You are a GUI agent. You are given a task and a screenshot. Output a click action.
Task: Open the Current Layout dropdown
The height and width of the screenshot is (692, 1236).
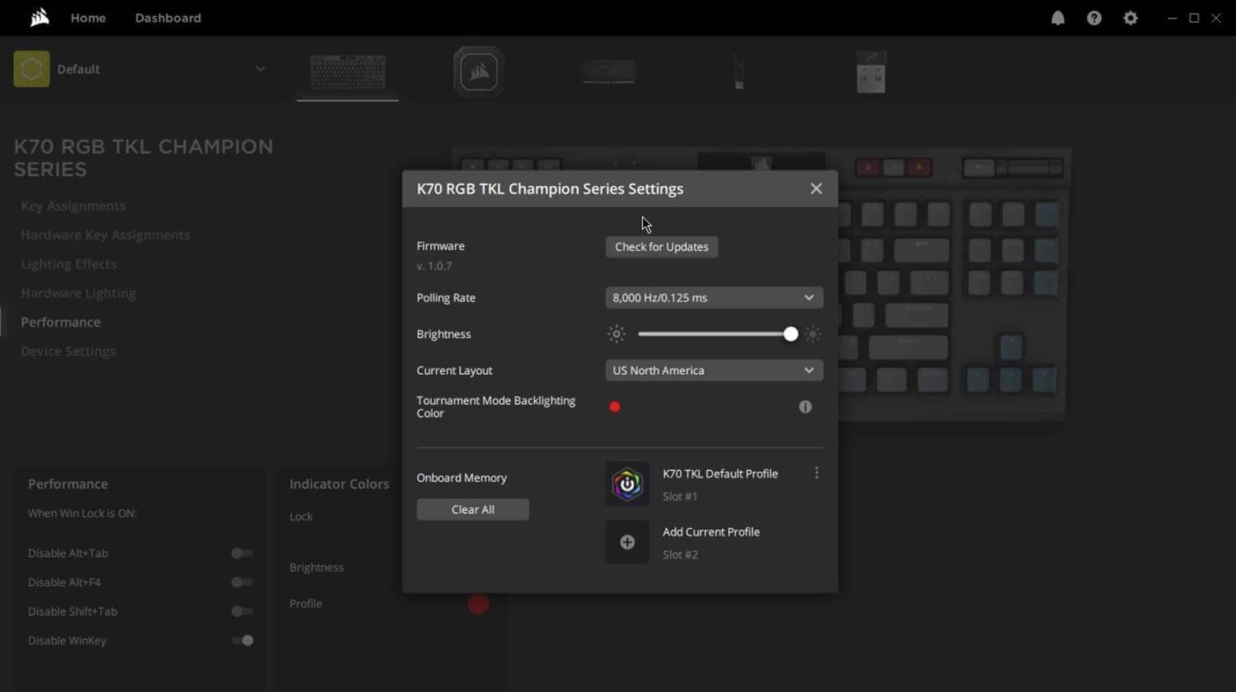tap(714, 370)
